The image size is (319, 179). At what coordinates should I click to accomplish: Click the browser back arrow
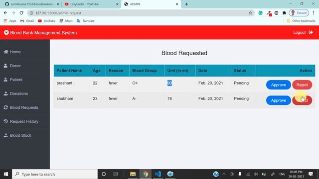(x=5, y=13)
